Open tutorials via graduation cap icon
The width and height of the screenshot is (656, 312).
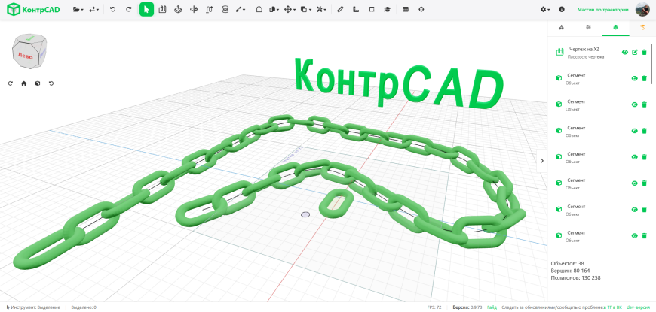(x=387, y=9)
